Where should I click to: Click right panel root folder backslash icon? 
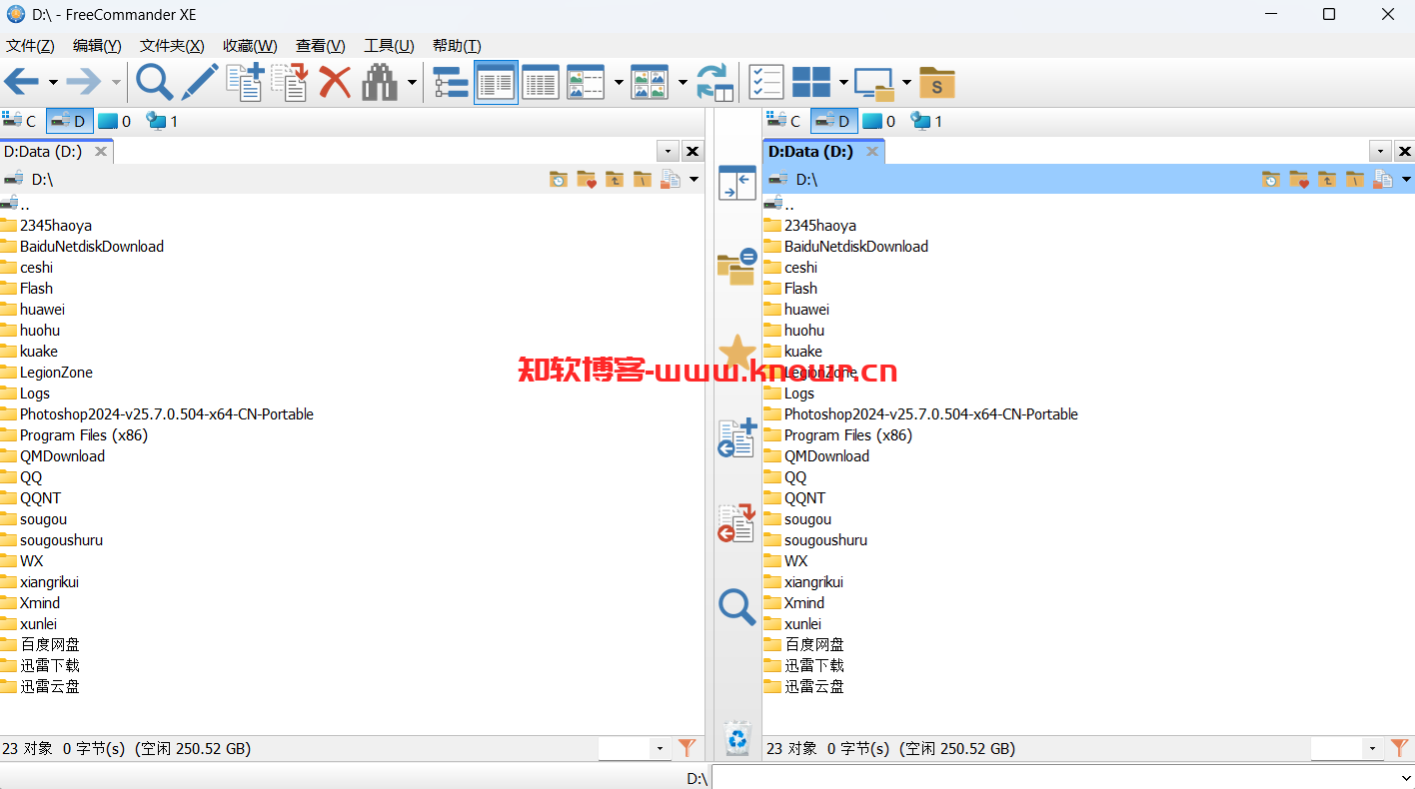coord(1354,180)
